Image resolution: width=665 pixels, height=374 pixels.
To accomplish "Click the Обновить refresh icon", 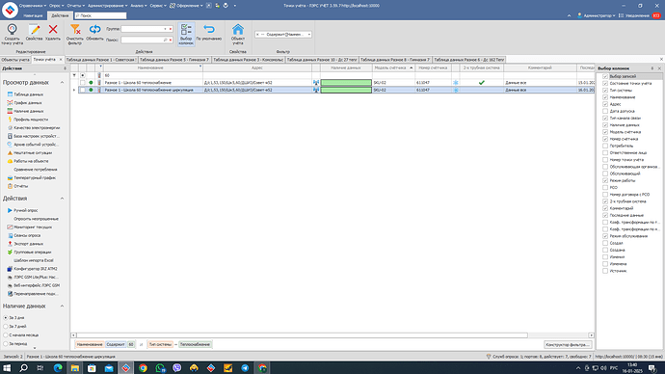I will (x=94, y=33).
